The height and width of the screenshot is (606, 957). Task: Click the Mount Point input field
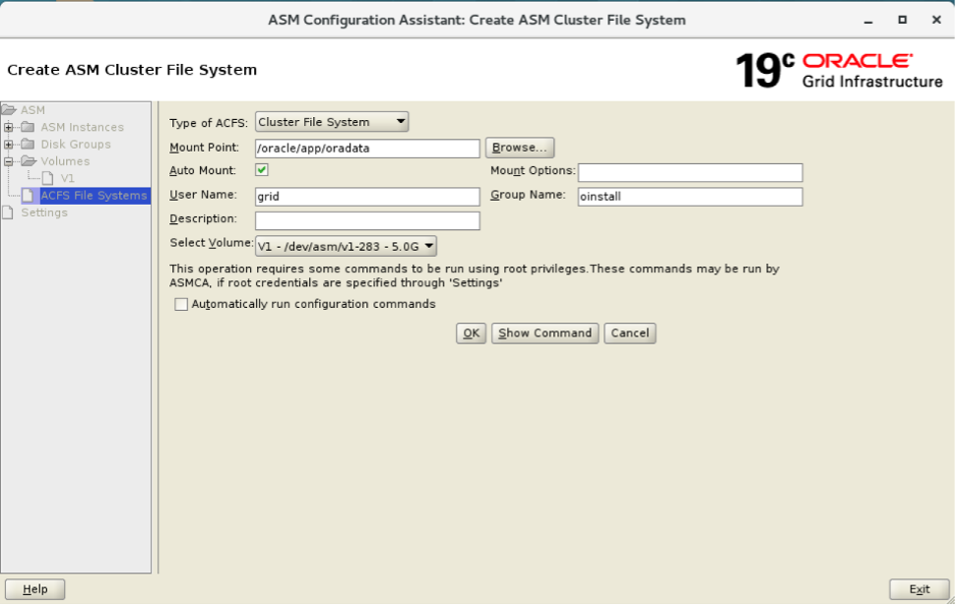[367, 149]
